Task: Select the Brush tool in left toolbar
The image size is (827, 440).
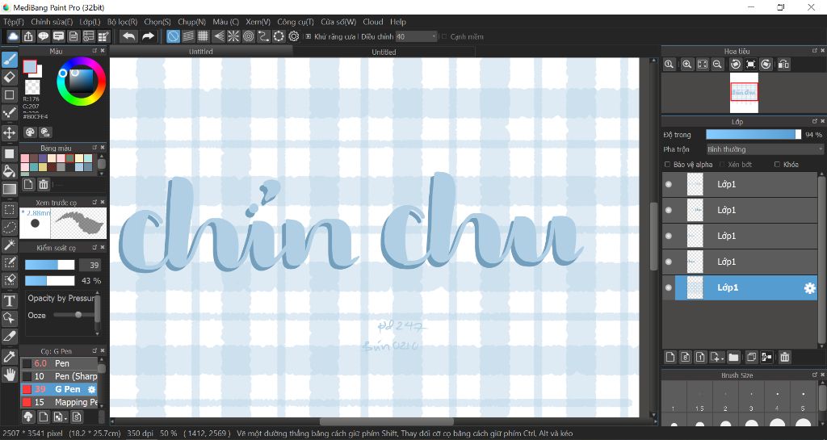Action: pyautogui.click(x=9, y=61)
